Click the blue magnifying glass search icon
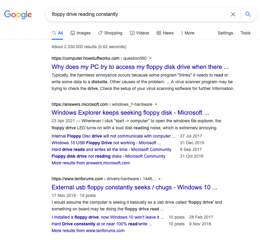Image resolution: width=260 pixels, height=240 pixels. (x=248, y=14)
